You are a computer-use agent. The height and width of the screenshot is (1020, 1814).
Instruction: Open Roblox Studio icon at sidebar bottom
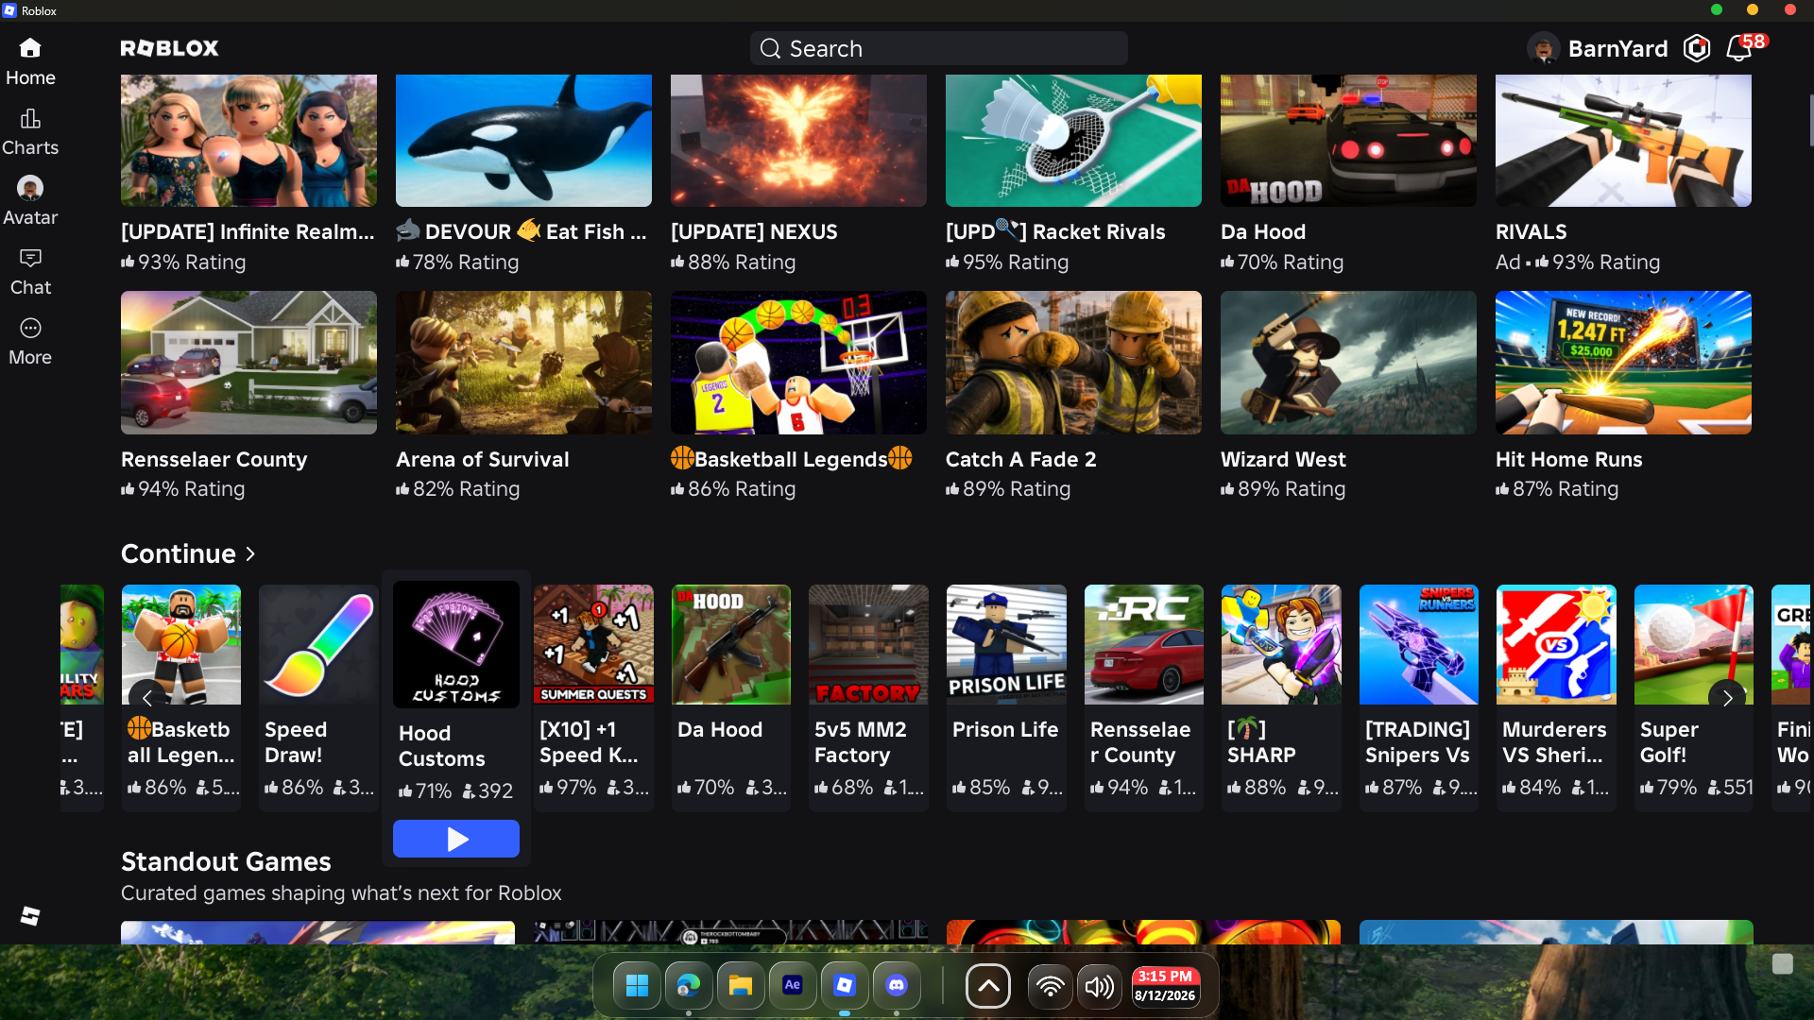30,915
